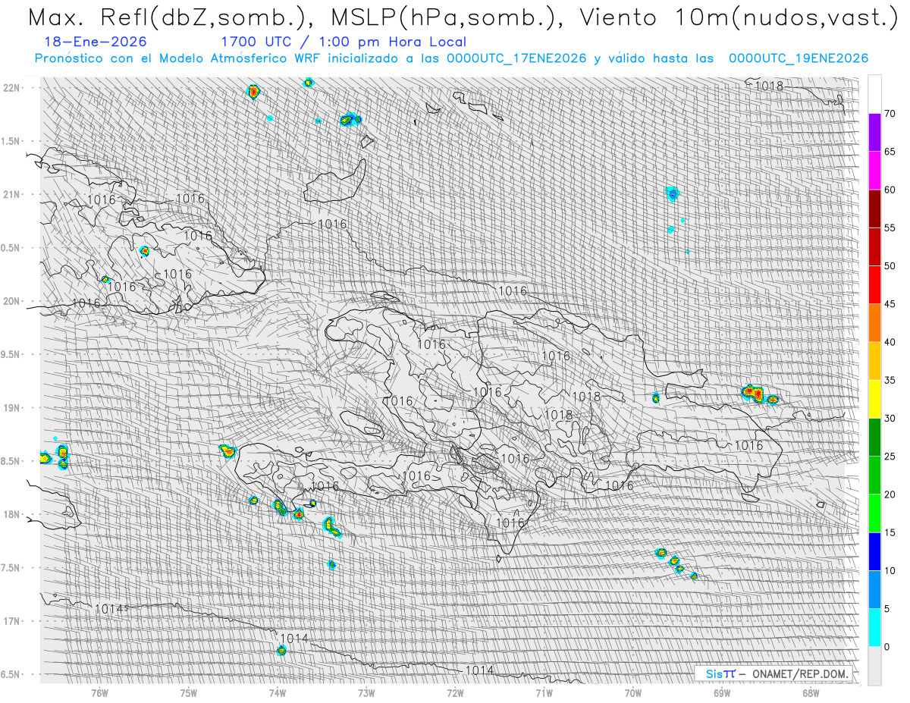Screen dimensions: 910x703
Task: Select the '21N' latitude label
Action: [x=11, y=194]
